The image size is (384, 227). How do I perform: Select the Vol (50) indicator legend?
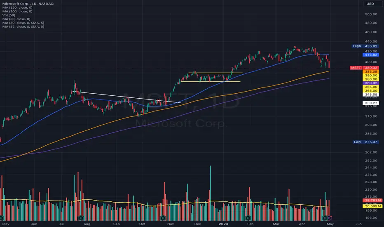pos(9,15)
